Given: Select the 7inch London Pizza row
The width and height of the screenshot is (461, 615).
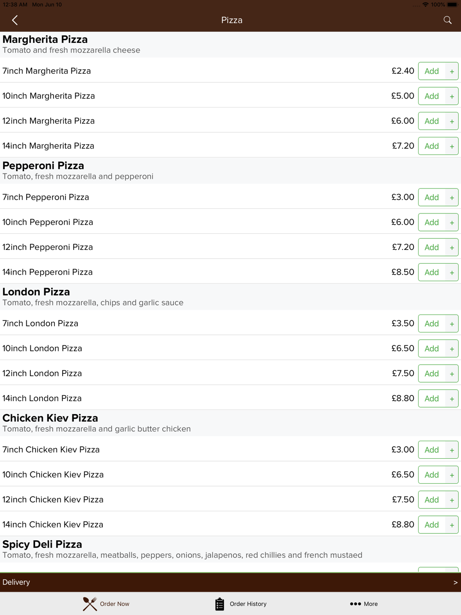Looking at the screenshot, I should [230, 323].
